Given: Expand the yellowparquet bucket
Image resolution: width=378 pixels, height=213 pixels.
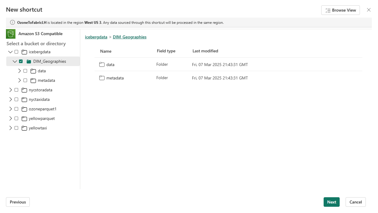Looking at the screenshot, I should (x=10, y=118).
